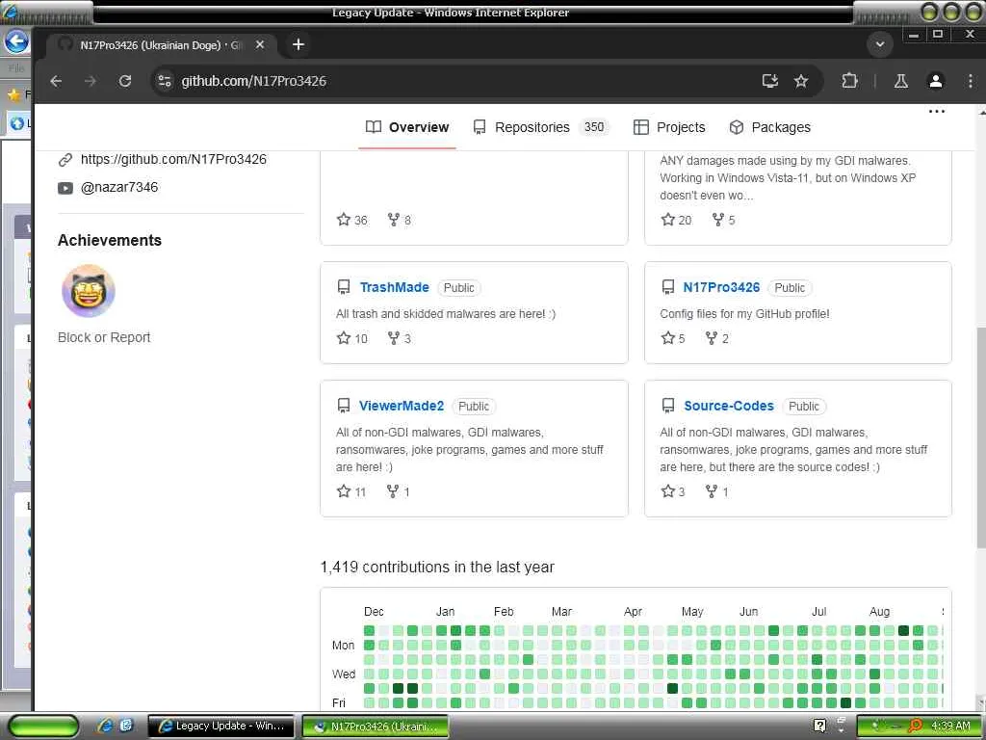Open the TrashMade repository
Viewport: 986px width, 740px height.
(x=394, y=287)
